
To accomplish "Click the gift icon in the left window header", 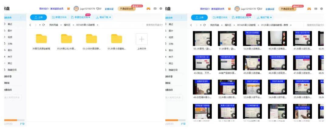I will [68, 9].
